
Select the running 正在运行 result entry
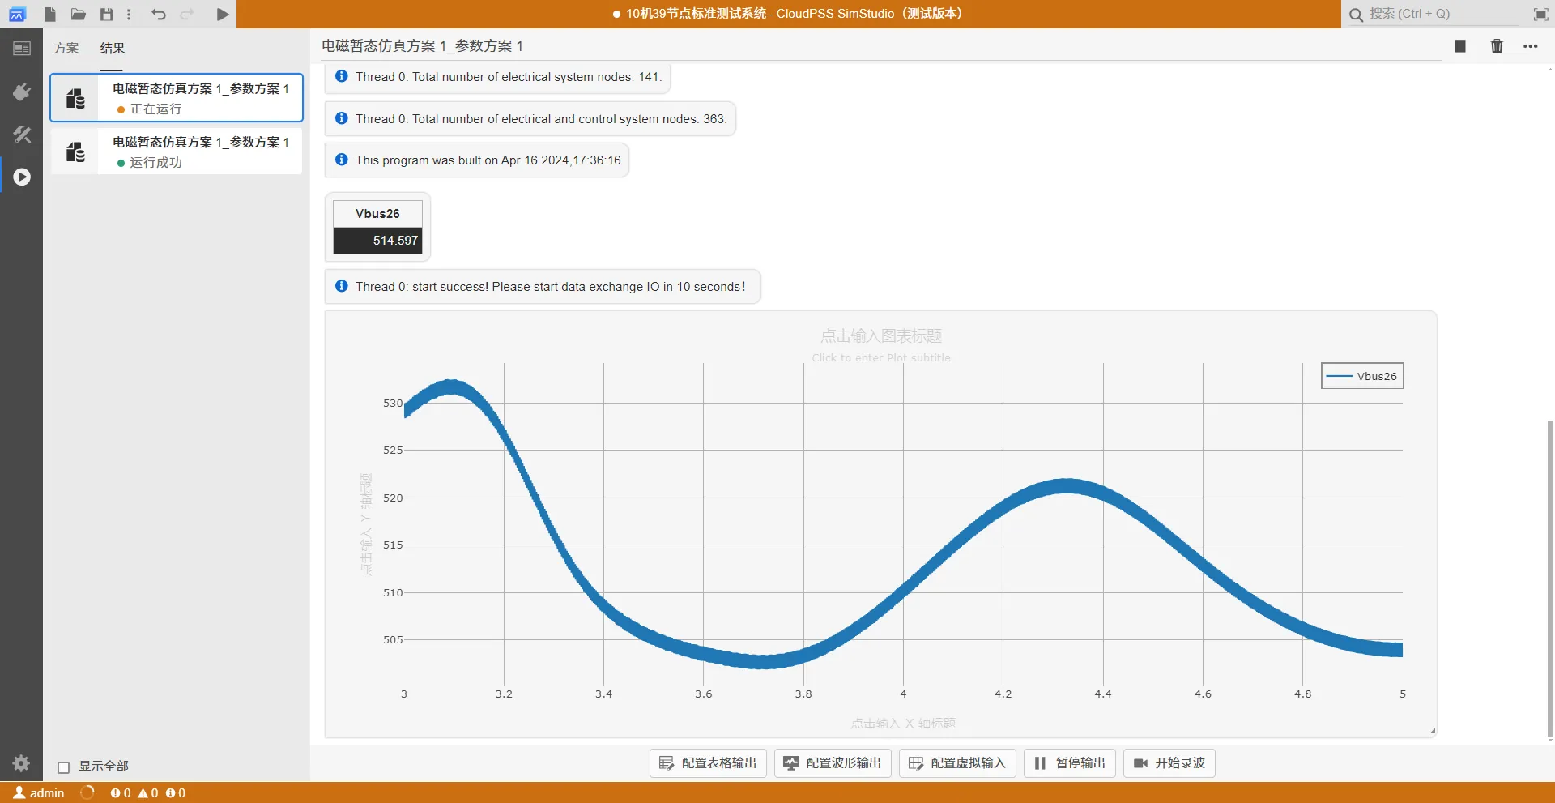(177, 98)
